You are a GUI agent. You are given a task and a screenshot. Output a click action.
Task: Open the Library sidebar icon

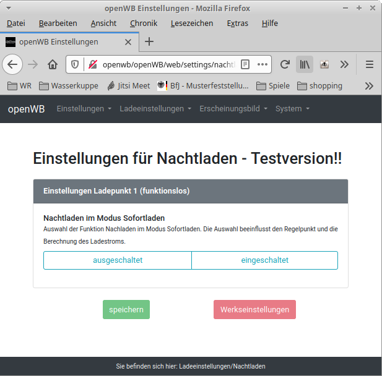(x=305, y=64)
